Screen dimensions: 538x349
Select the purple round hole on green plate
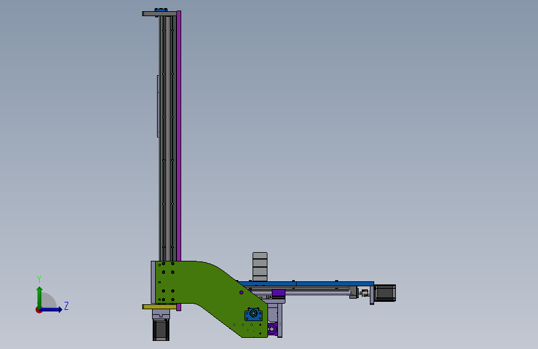pyautogui.click(x=241, y=292)
